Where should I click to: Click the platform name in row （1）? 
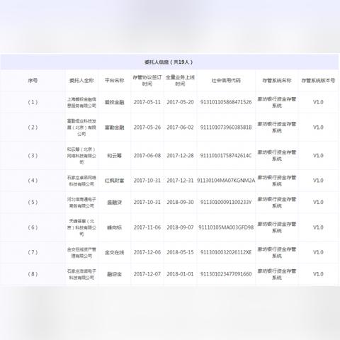pos(115,102)
